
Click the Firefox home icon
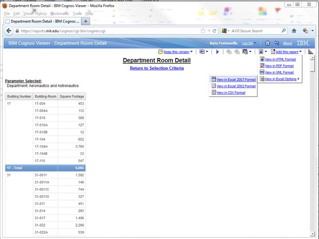point(294,31)
